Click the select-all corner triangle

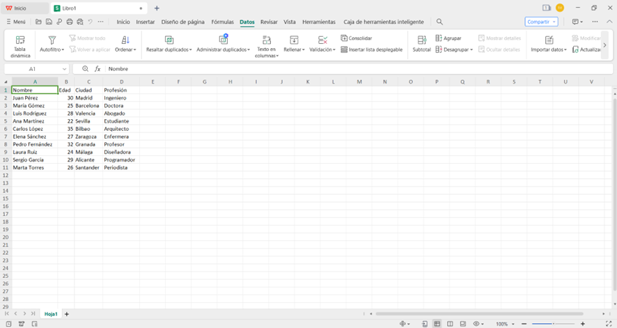coord(6,81)
